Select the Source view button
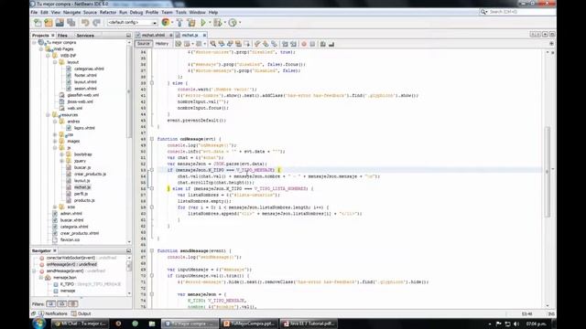 tap(143, 44)
